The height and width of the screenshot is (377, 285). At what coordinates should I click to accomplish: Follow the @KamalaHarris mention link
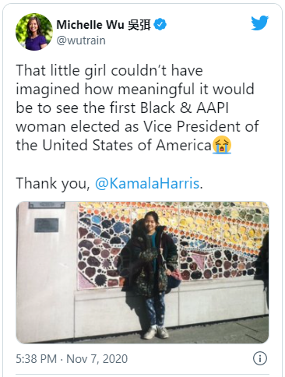point(147,183)
